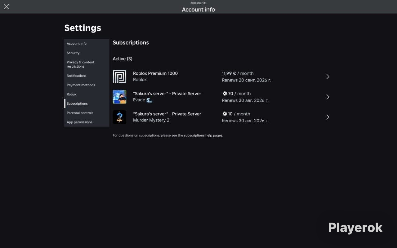Expand Roblox Premium 1000 subscription details chevron
397x248 pixels.
[x=328, y=77]
